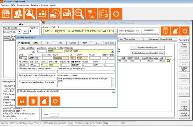Click the Gravar NFe button
The width and height of the screenshot is (193, 127).
tap(184, 40)
